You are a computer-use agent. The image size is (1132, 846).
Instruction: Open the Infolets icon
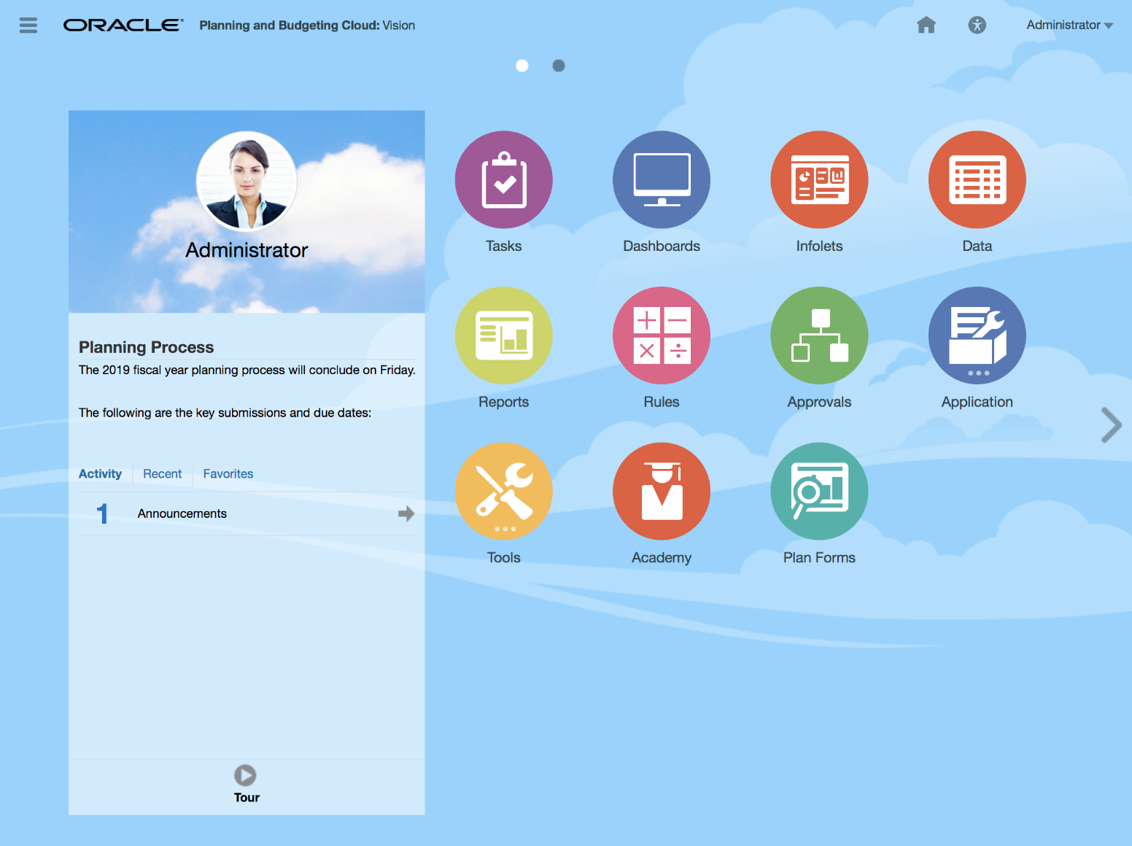(x=820, y=179)
